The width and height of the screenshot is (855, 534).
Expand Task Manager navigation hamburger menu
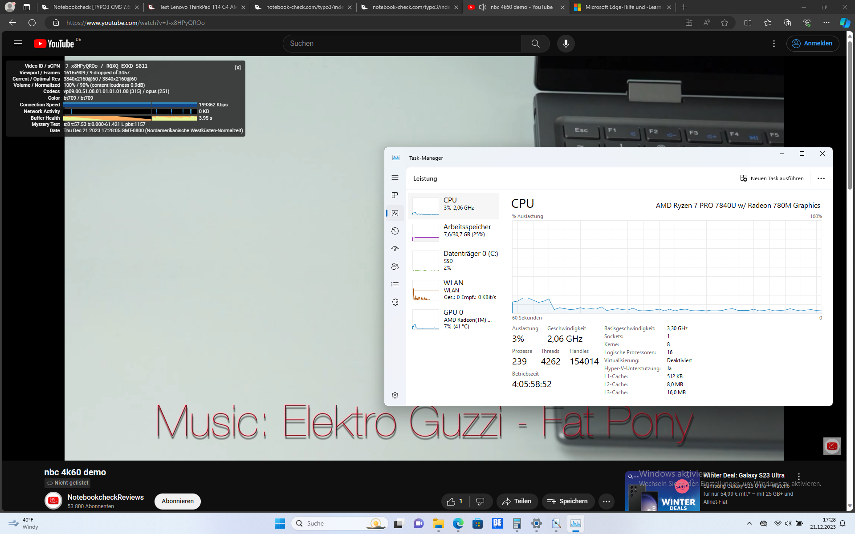click(x=395, y=178)
